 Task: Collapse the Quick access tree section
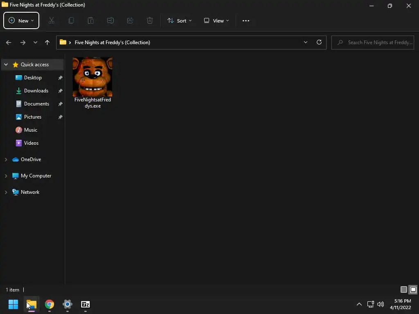[6, 64]
